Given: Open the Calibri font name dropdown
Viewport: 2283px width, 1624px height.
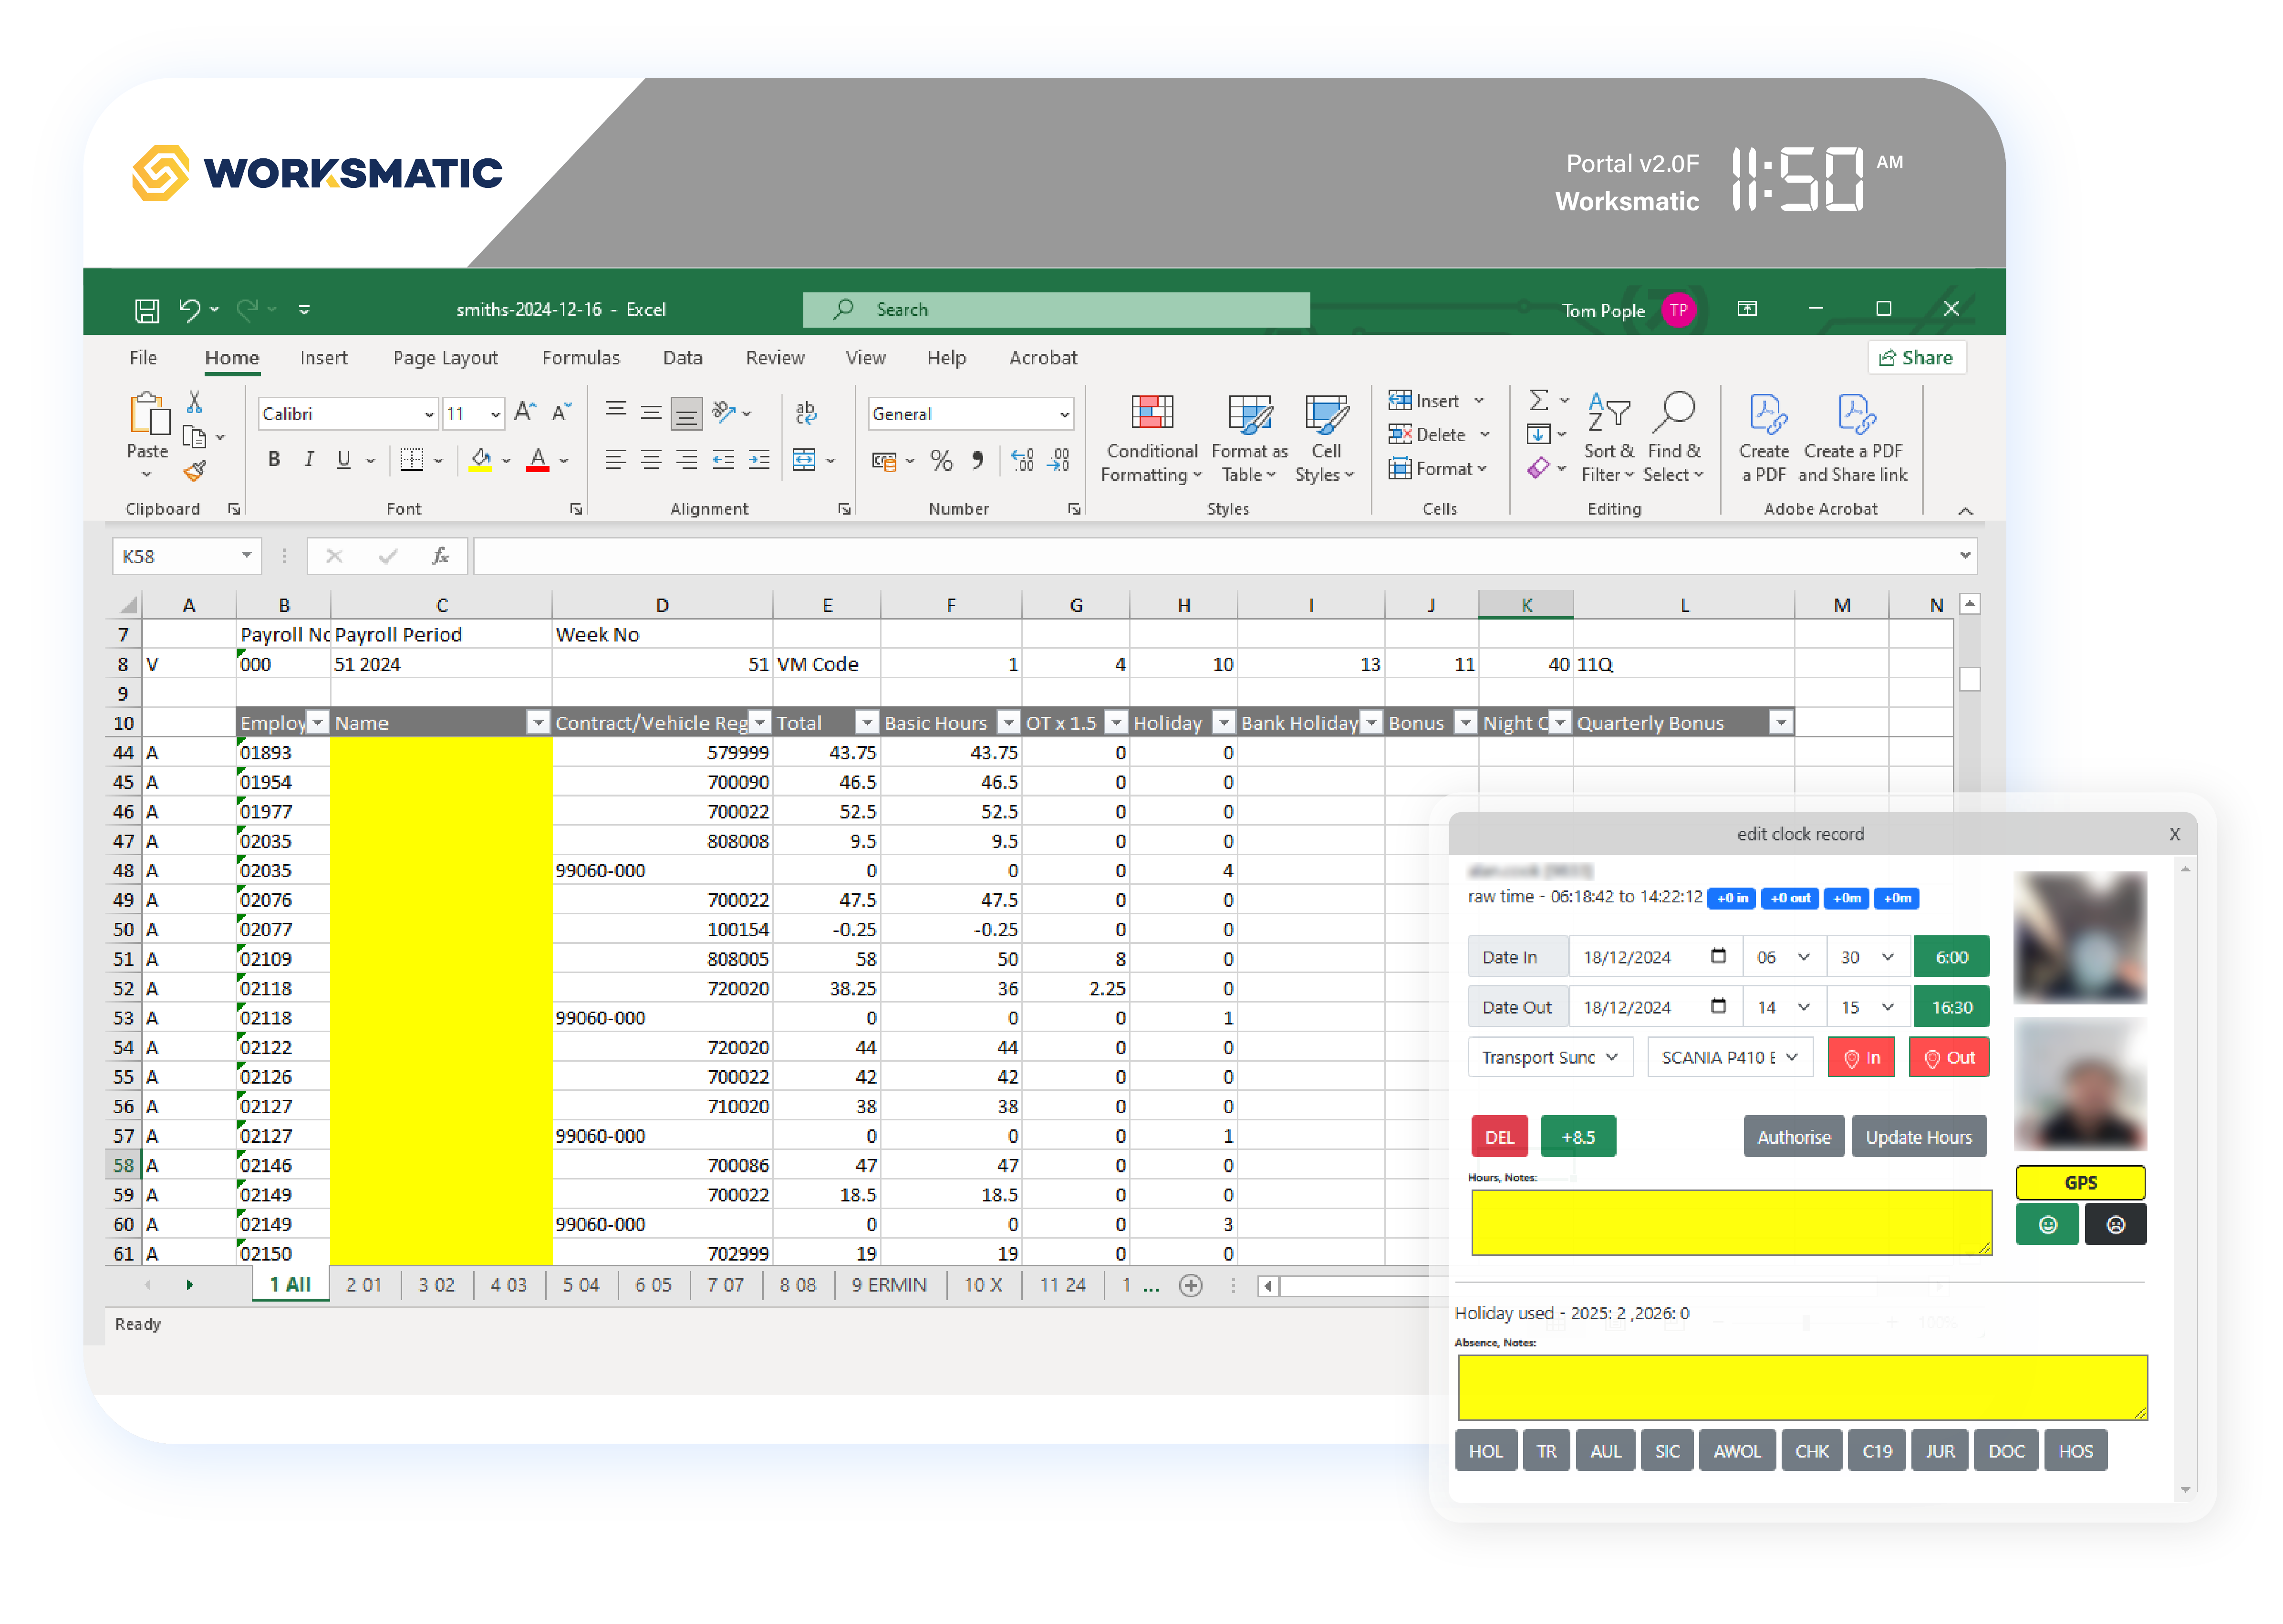Looking at the screenshot, I should click(x=429, y=414).
